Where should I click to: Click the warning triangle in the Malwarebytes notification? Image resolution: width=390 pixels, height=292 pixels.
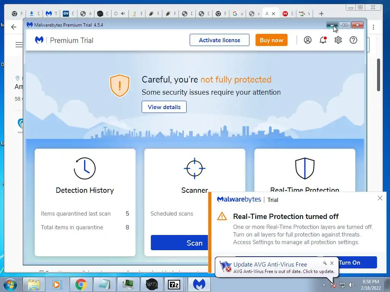coord(222,216)
